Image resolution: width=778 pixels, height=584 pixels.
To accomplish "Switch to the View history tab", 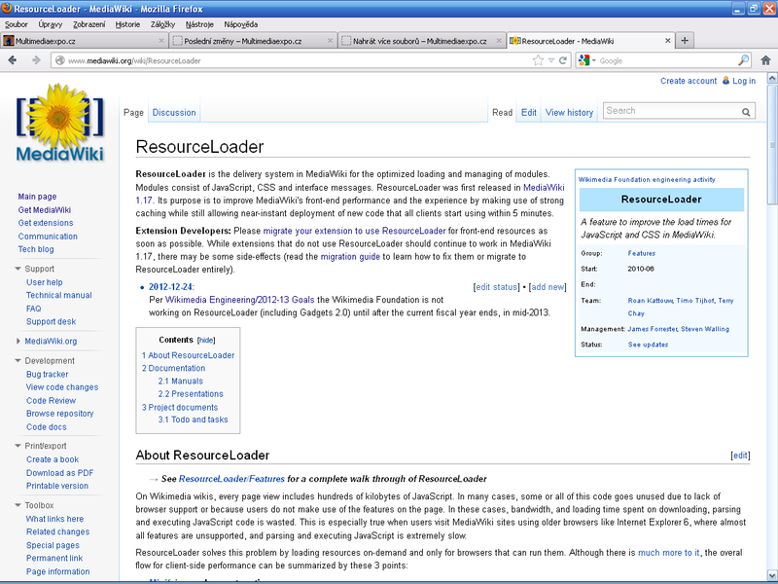I will point(569,113).
